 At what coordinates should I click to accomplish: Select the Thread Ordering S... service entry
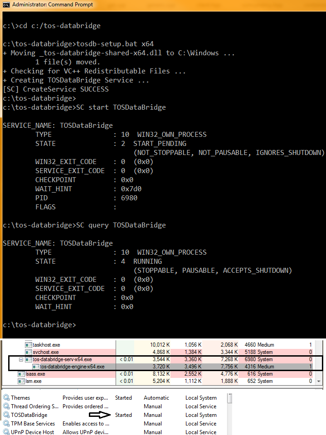point(35,406)
